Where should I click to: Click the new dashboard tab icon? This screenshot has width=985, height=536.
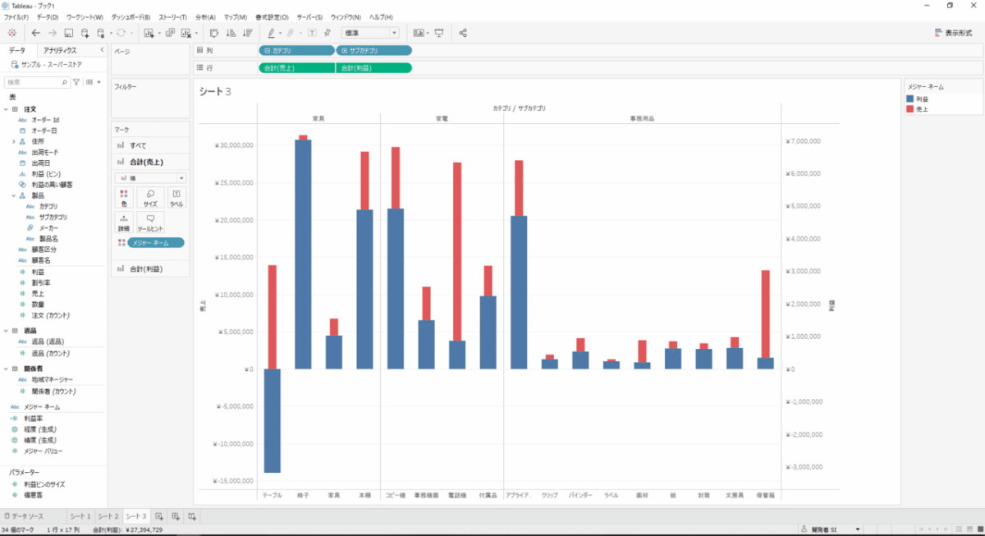[176, 516]
